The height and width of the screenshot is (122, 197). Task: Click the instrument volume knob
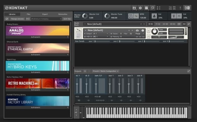tap(154, 31)
